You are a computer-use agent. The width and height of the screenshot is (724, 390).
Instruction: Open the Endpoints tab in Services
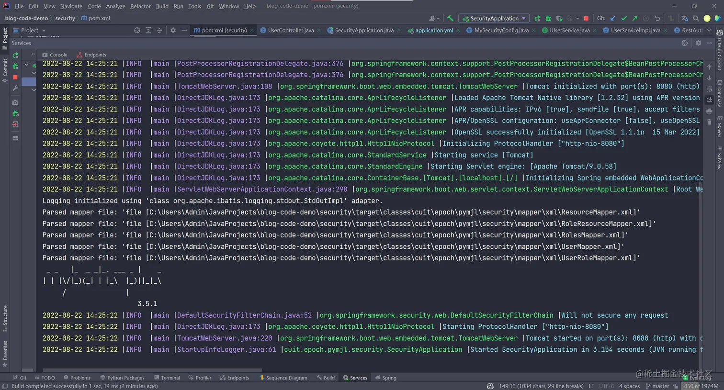91,55
